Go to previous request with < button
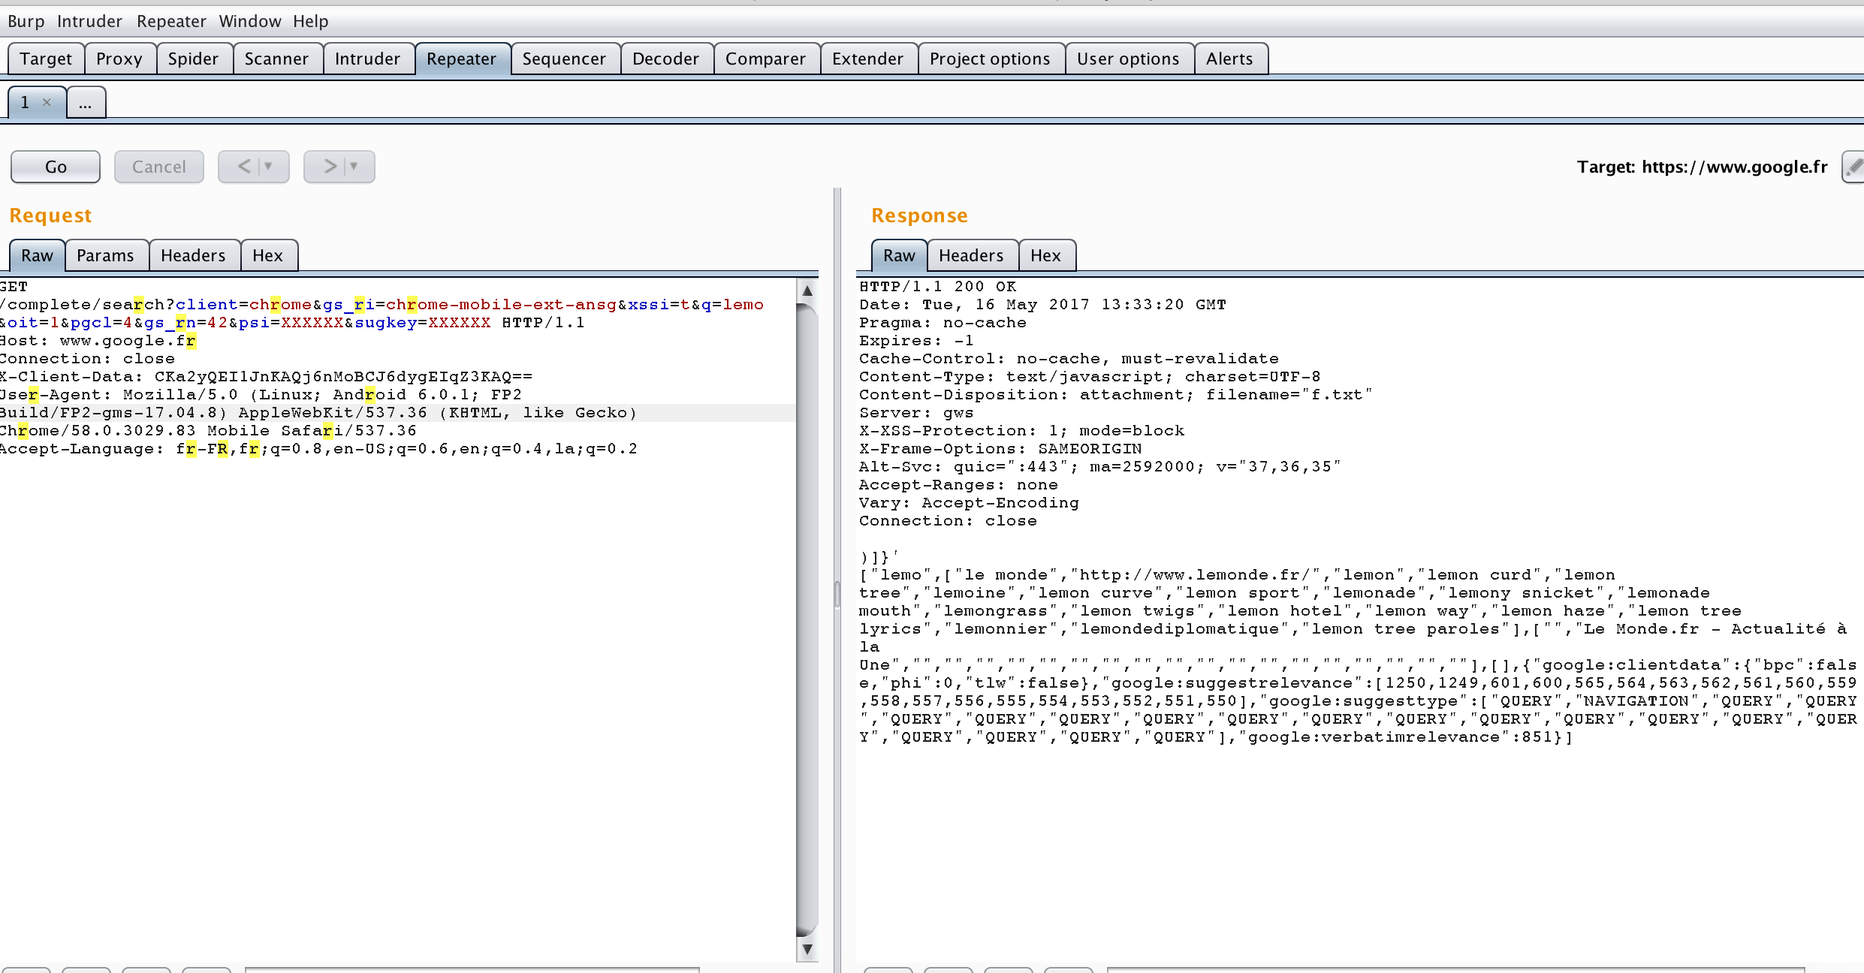 [244, 166]
